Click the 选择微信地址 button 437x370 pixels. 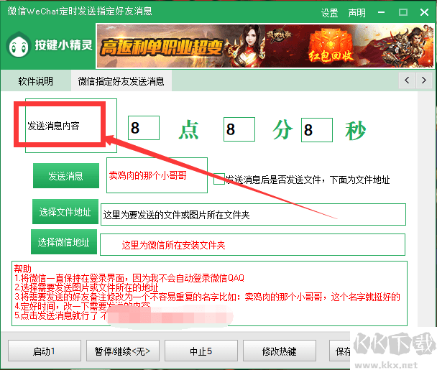tap(64, 242)
